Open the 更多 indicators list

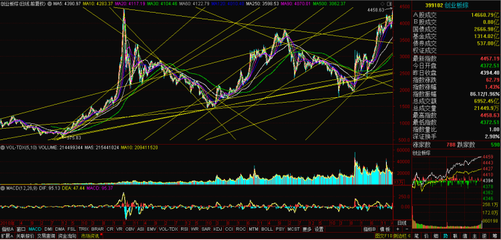coord(307,229)
